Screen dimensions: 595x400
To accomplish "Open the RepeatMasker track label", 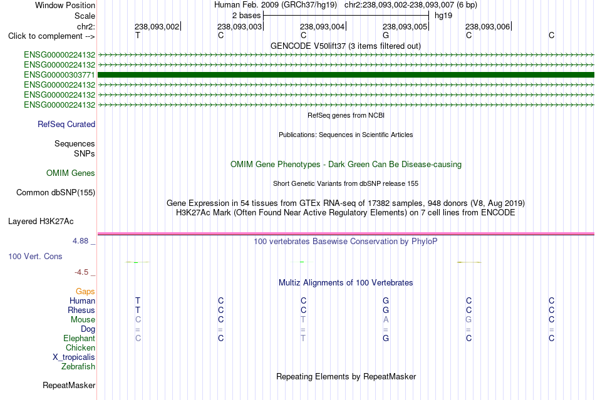I will [69, 386].
